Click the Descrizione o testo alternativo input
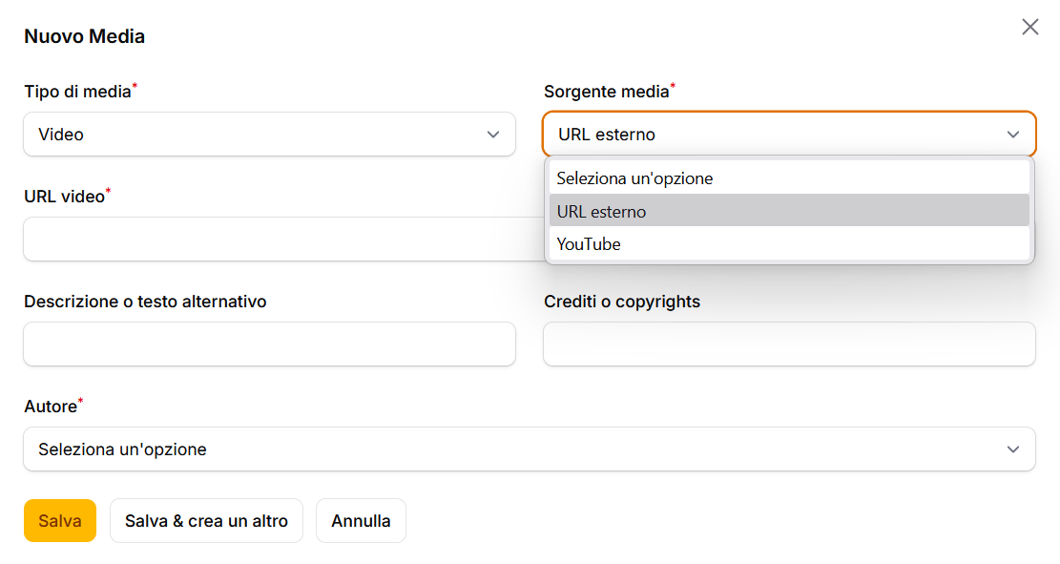 coord(269,345)
